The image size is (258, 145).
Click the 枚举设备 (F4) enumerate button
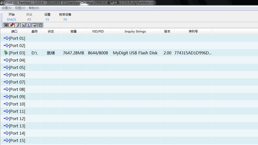(x=65, y=17)
